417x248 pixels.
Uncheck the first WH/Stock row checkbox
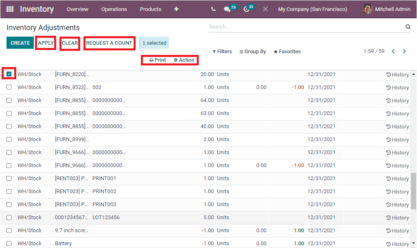(9, 74)
